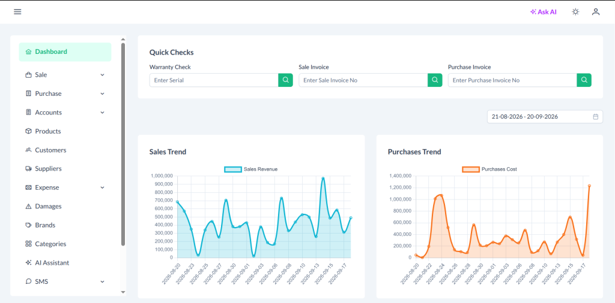Click the Purchase Invoice label
Screen dimensions: 615x303
click(470, 67)
